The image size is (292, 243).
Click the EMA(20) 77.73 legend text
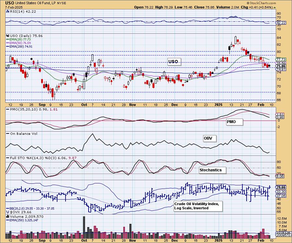pos(20,40)
